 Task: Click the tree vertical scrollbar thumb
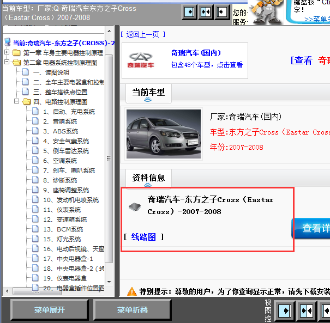(109, 159)
